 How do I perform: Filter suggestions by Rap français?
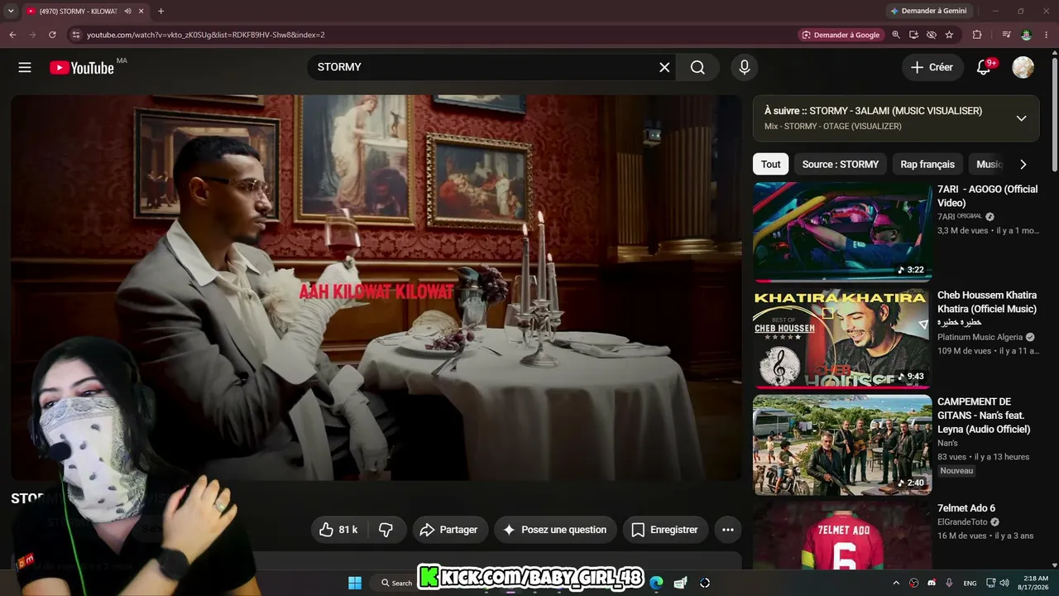pos(927,164)
